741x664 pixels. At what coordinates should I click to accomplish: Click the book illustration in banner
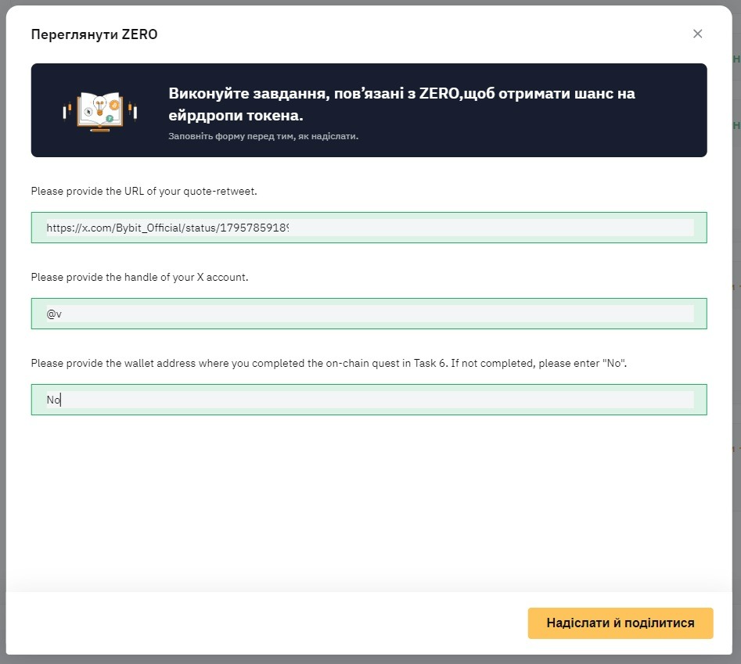tap(99, 112)
